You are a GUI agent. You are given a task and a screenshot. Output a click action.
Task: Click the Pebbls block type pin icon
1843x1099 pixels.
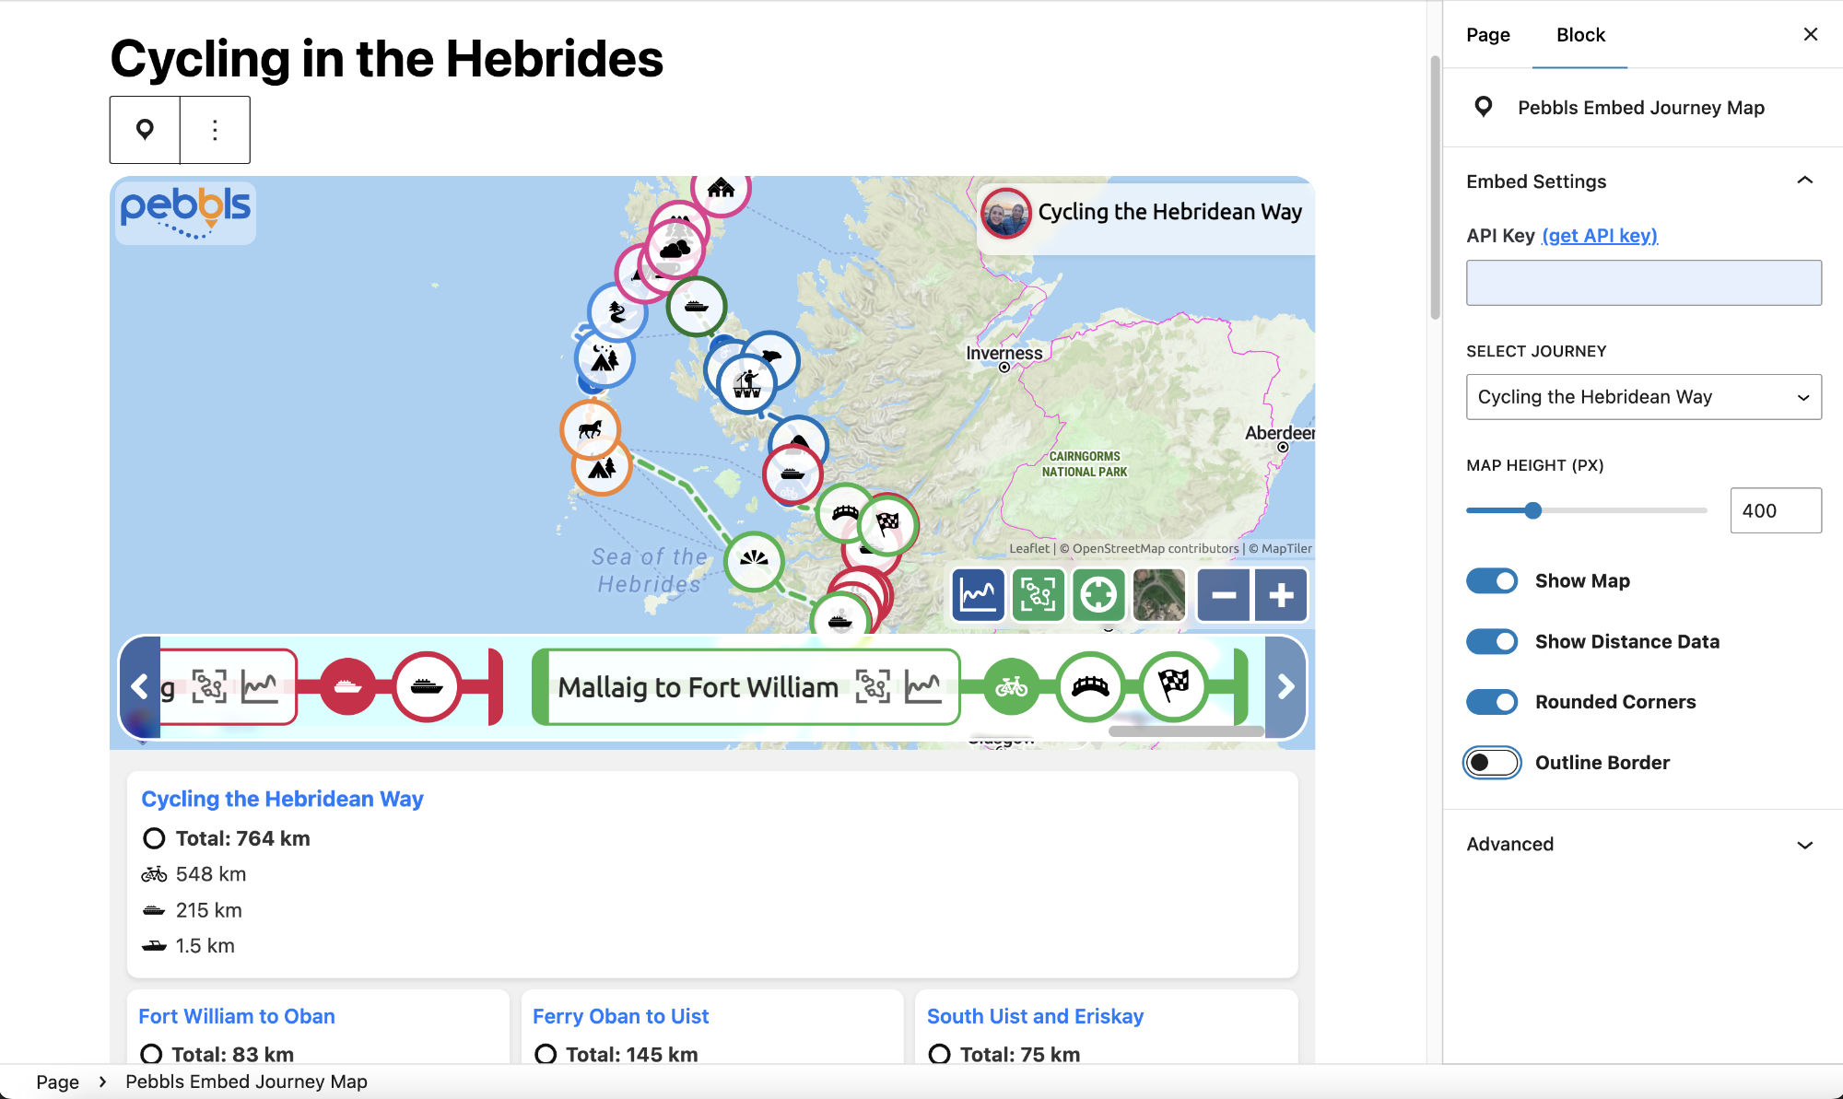[145, 130]
